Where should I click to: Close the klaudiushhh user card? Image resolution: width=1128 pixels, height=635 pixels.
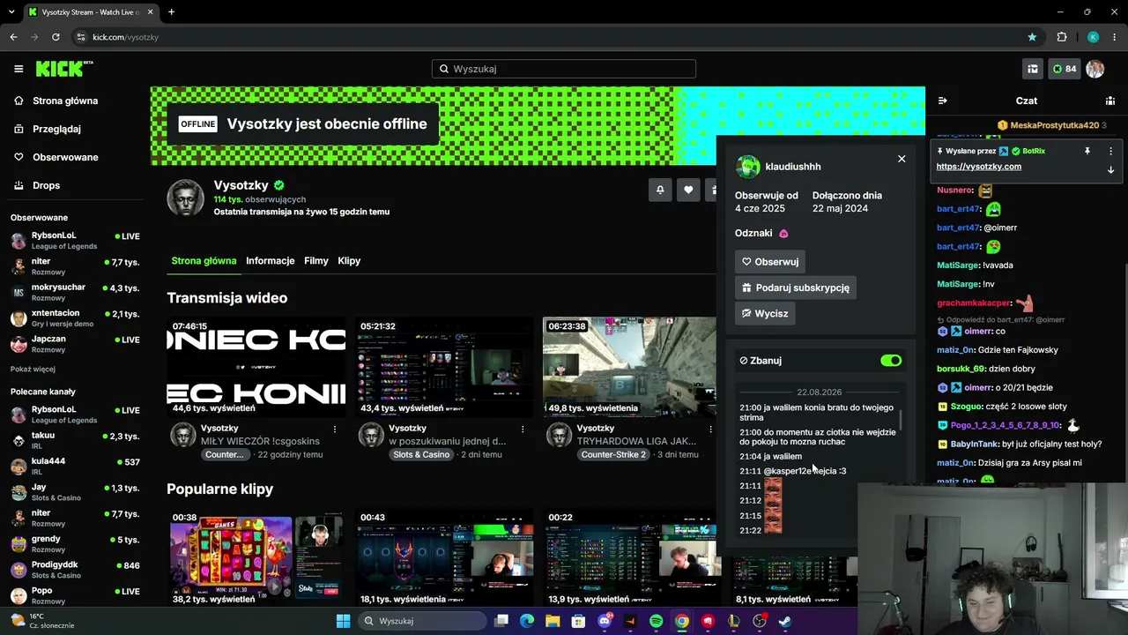point(902,159)
